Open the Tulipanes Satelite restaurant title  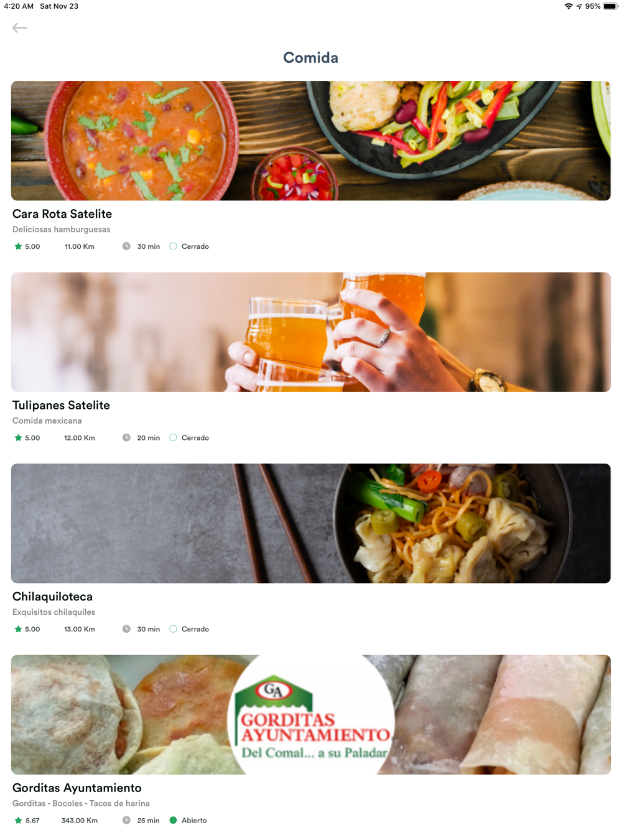point(61,405)
